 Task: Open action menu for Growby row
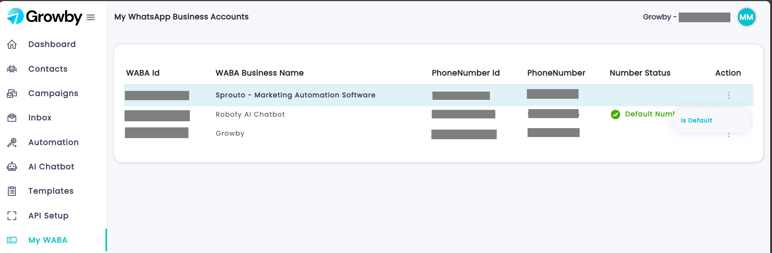tap(729, 135)
